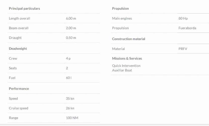Select the PRFV material value

point(183,49)
